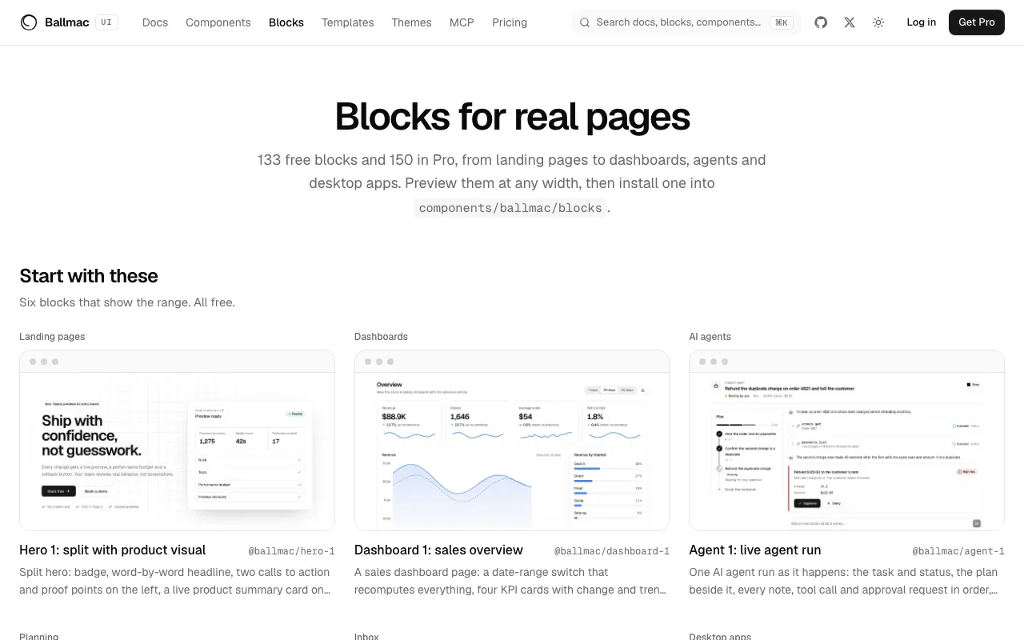Open the Agent 1 live agent run thumbnail
This screenshot has height=640, width=1024.
(846, 440)
